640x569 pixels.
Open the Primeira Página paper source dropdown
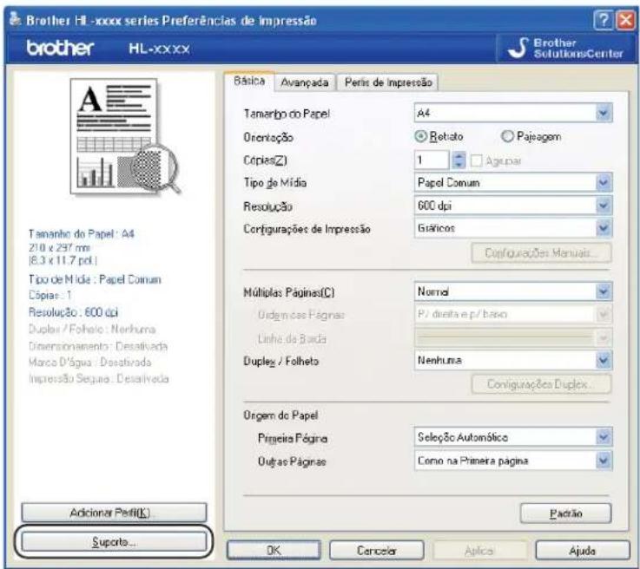point(513,437)
